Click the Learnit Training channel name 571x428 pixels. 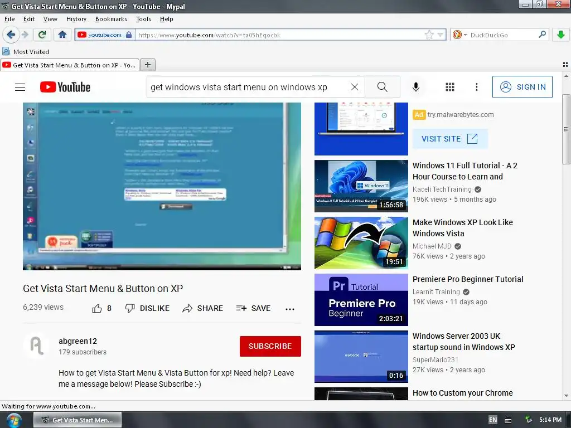click(x=436, y=292)
